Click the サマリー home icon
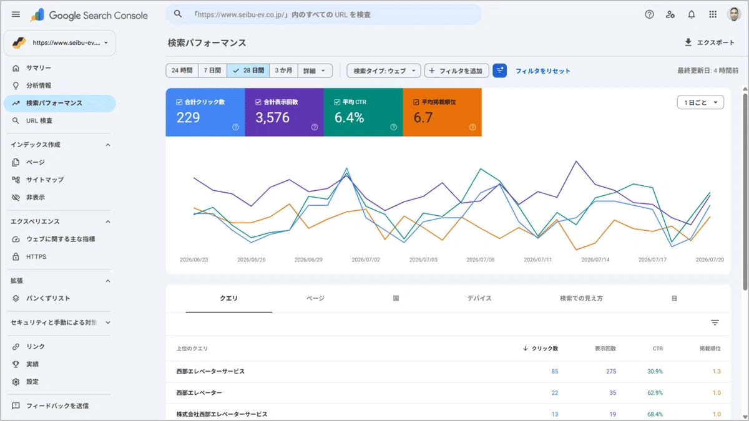 16,68
